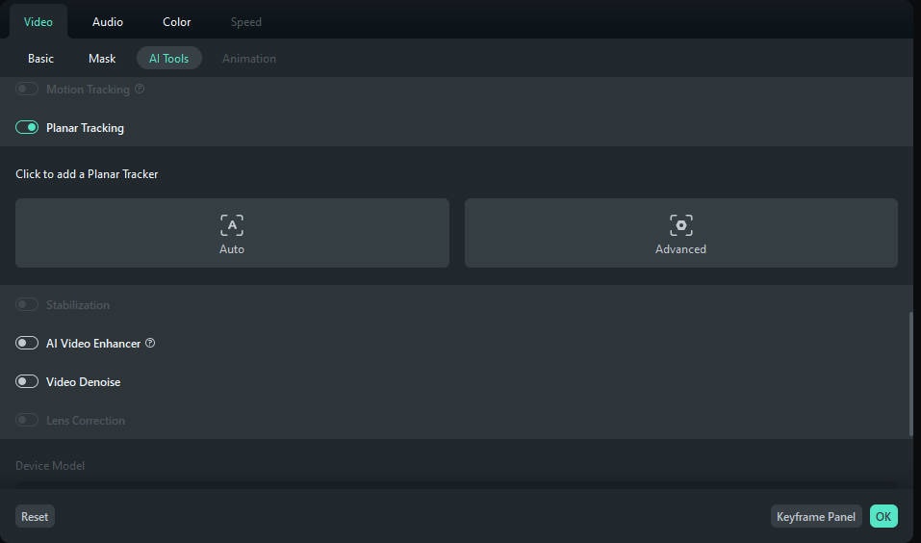Viewport: 921px width, 543px height.
Task: Switch to the Color tab
Action: pos(177,22)
